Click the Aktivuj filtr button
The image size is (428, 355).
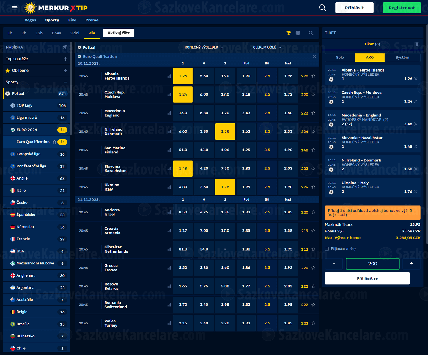pos(119,33)
